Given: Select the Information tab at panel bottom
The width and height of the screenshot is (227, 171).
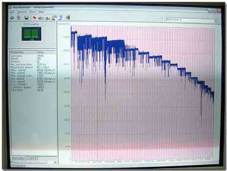Looking at the screenshot, I should 19,158.
